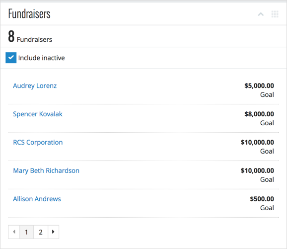Open RCS Corporation fundraiser link
Screen dimensions: 287x249
click(38, 142)
